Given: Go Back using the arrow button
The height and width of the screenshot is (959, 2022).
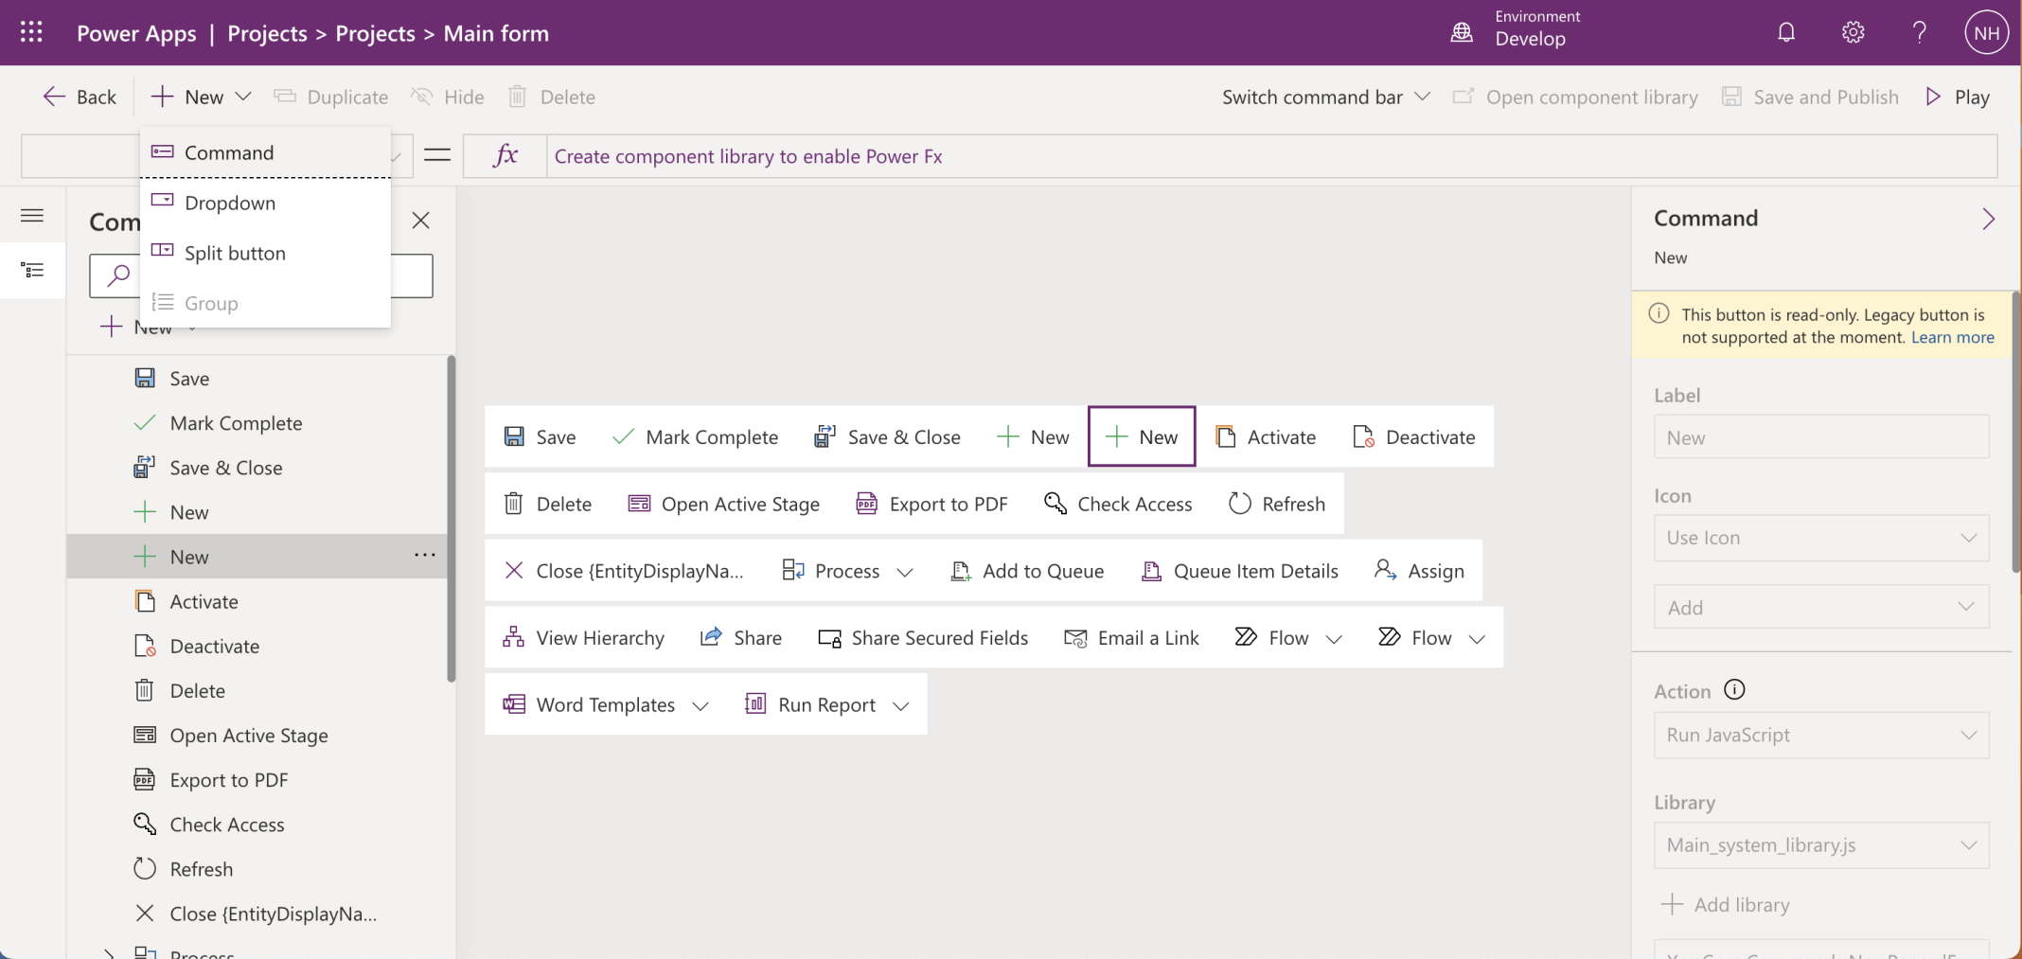Looking at the screenshot, I should pyautogui.click(x=80, y=97).
